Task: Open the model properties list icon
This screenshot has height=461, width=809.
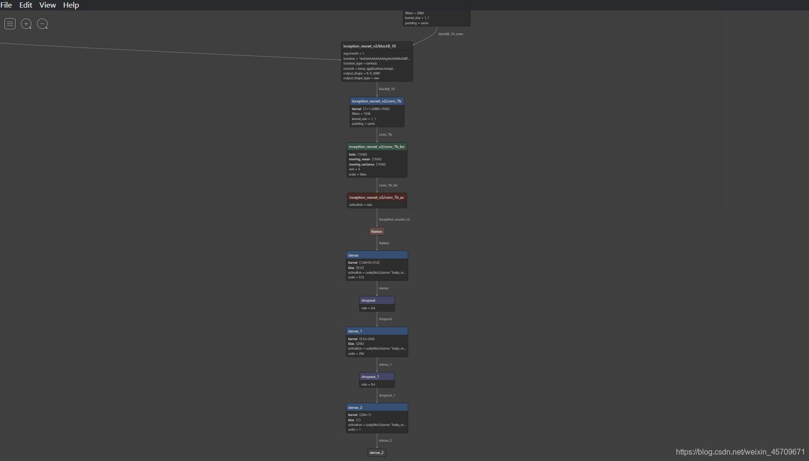Action: (x=10, y=24)
